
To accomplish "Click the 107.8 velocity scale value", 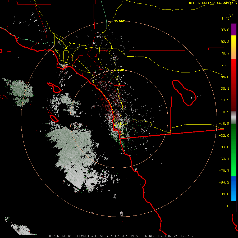I will click(224, 30).
